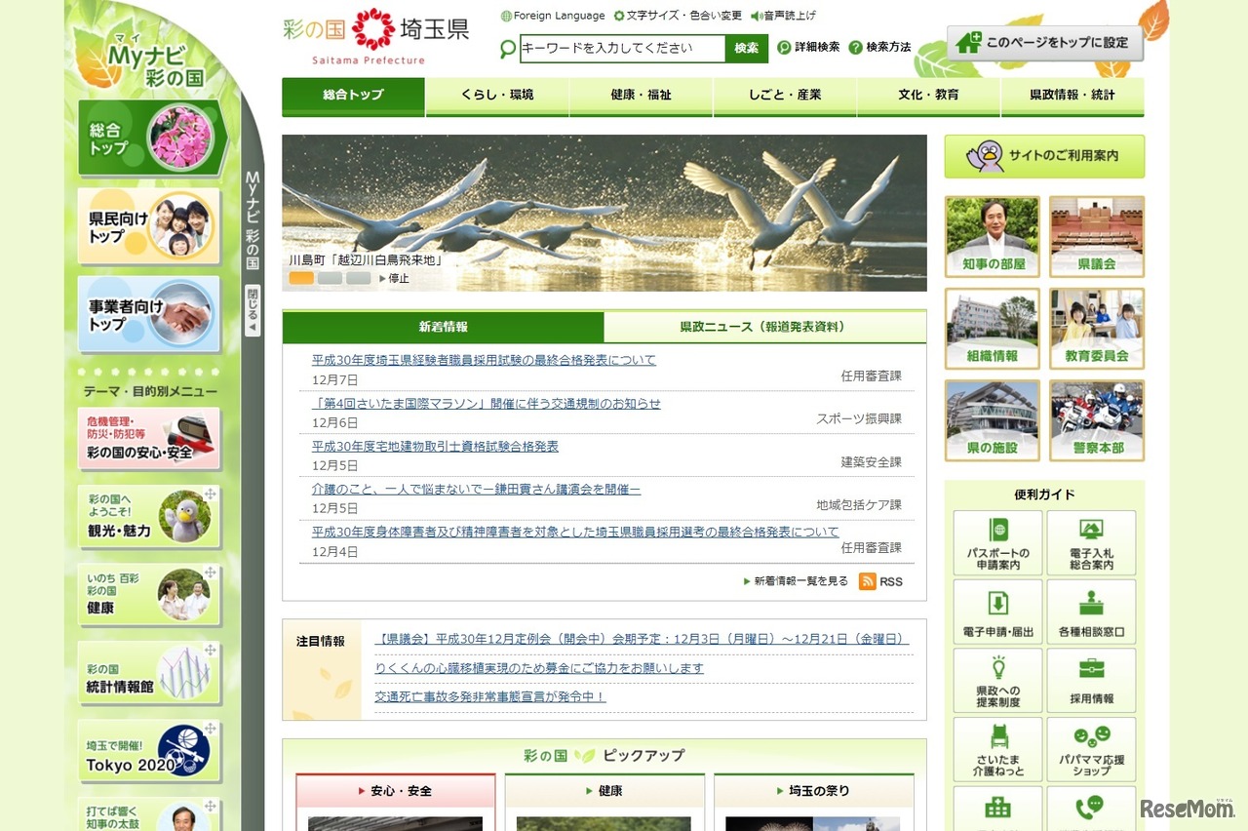Collapse Myナビ sidebar with 閉じる

[253, 311]
